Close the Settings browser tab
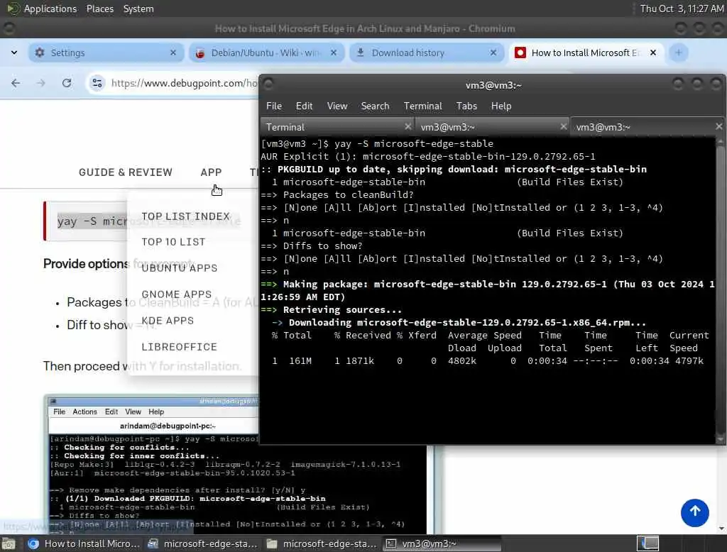This screenshot has width=727, height=552. click(173, 53)
